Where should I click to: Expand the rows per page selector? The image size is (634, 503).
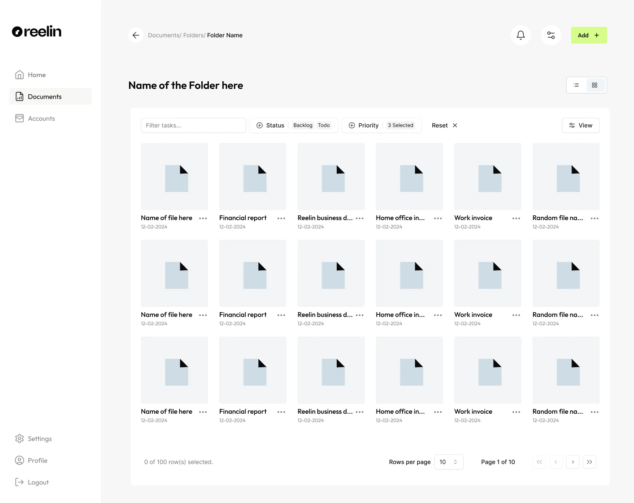pyautogui.click(x=449, y=462)
